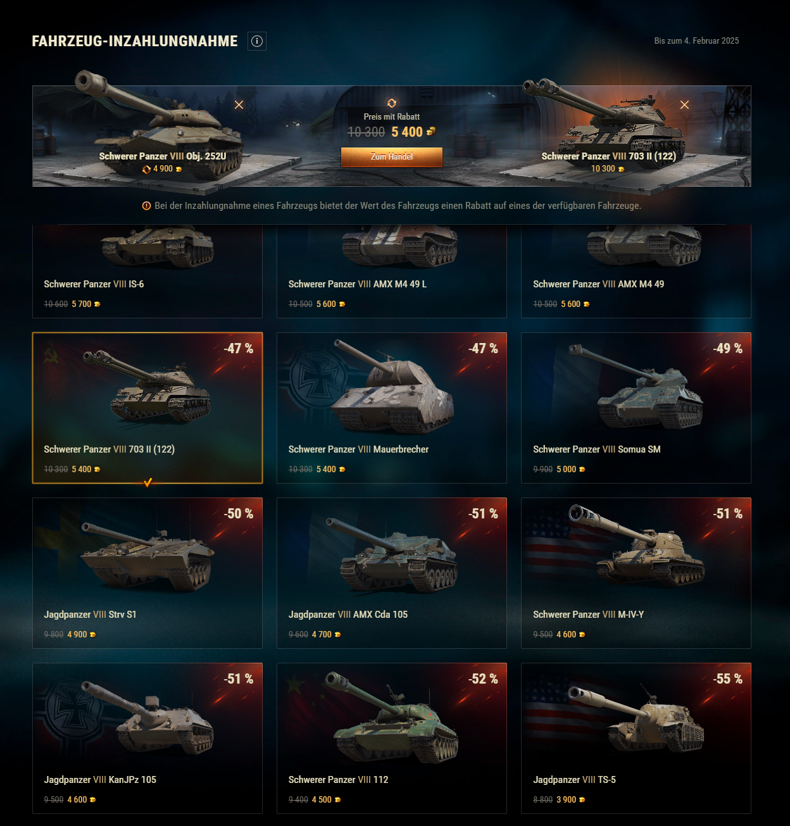Click the swap arrows icon above Preis mit Rabatt
790x826 pixels.
pyautogui.click(x=392, y=103)
